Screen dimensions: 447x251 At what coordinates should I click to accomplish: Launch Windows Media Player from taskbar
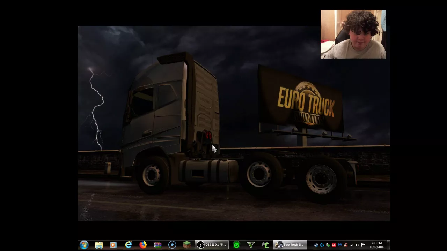click(113, 245)
